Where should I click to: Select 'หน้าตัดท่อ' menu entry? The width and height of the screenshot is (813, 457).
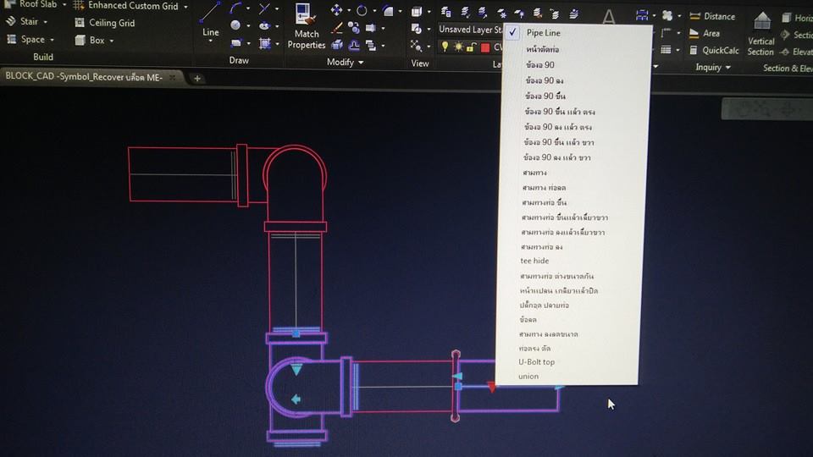(x=542, y=49)
